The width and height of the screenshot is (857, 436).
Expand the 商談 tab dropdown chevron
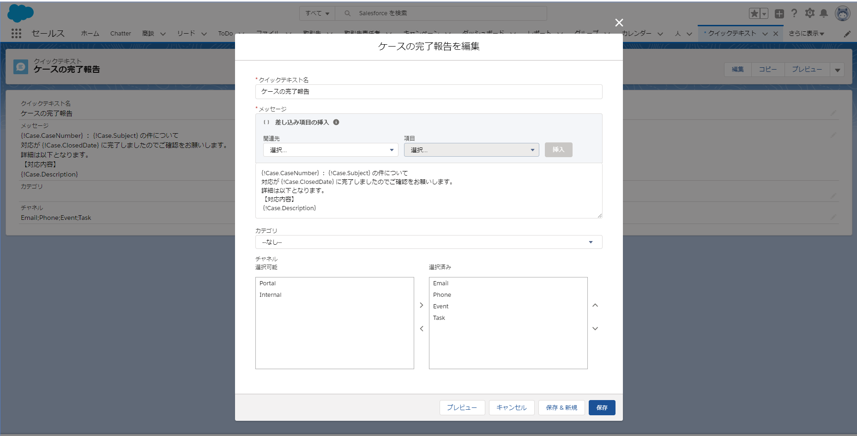pos(163,34)
